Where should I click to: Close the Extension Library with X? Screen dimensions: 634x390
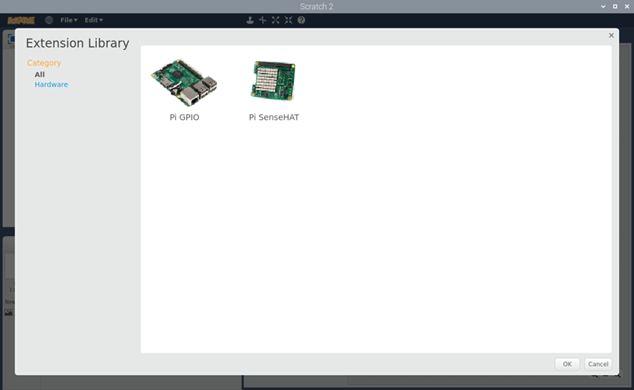612,36
